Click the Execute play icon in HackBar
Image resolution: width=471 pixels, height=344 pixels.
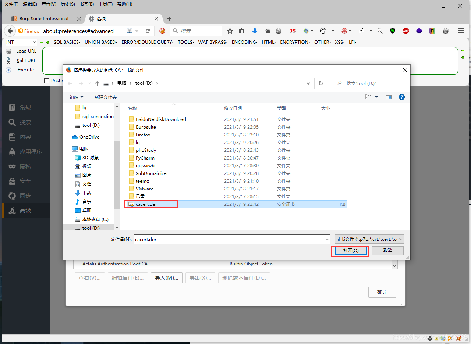pos(8,70)
